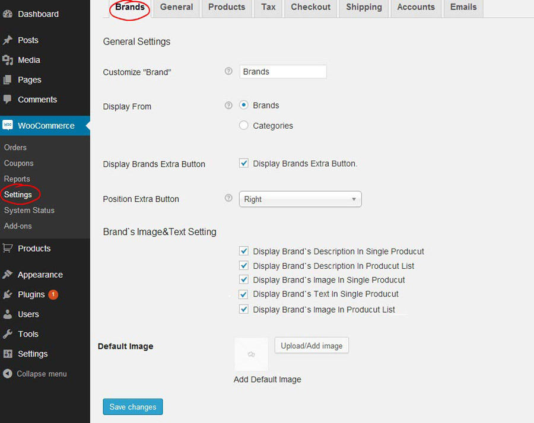This screenshot has height=423, width=534.
Task: Click the Comments speech bubble icon
Action: pyautogui.click(x=8, y=100)
